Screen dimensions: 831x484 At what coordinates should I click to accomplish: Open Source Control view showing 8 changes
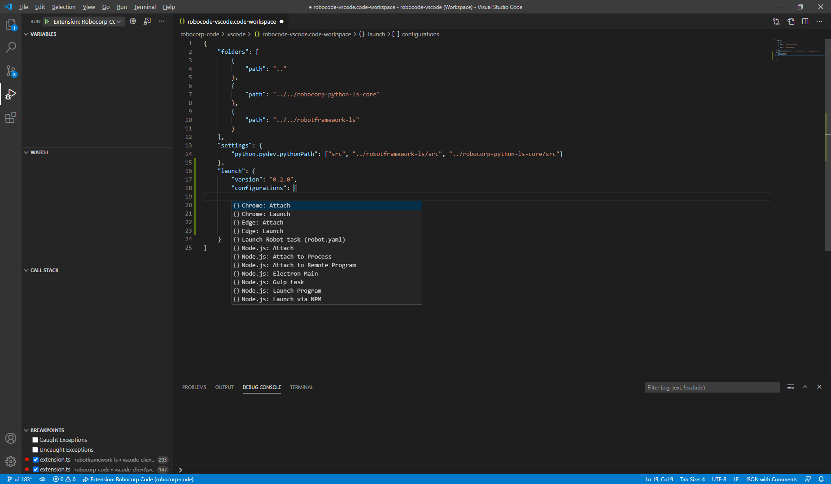(11, 71)
